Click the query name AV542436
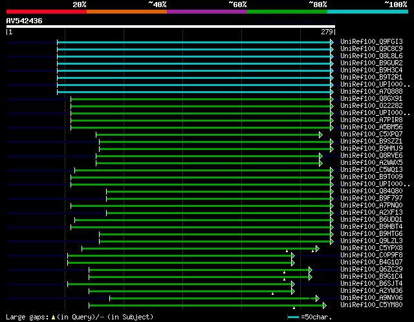Viewport: 414px width, 322px height. coord(25,21)
